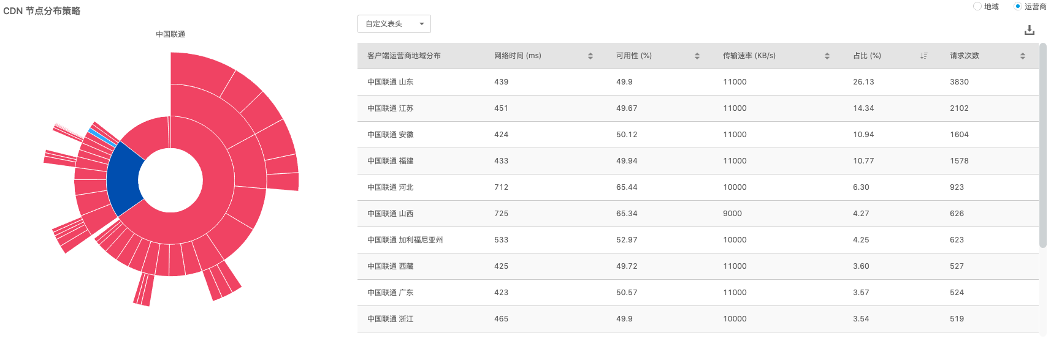Click request count 3830

[959, 82]
